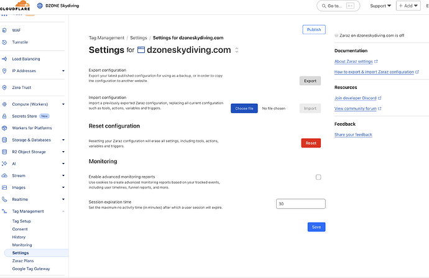
Task: Expand the Storage & Databases arrow
Action: (63, 140)
